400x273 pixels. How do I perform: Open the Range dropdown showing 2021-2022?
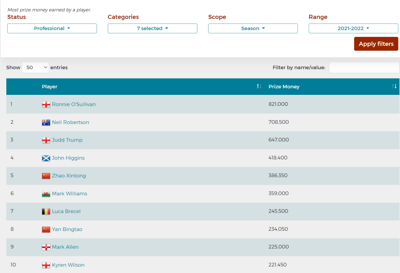353,28
